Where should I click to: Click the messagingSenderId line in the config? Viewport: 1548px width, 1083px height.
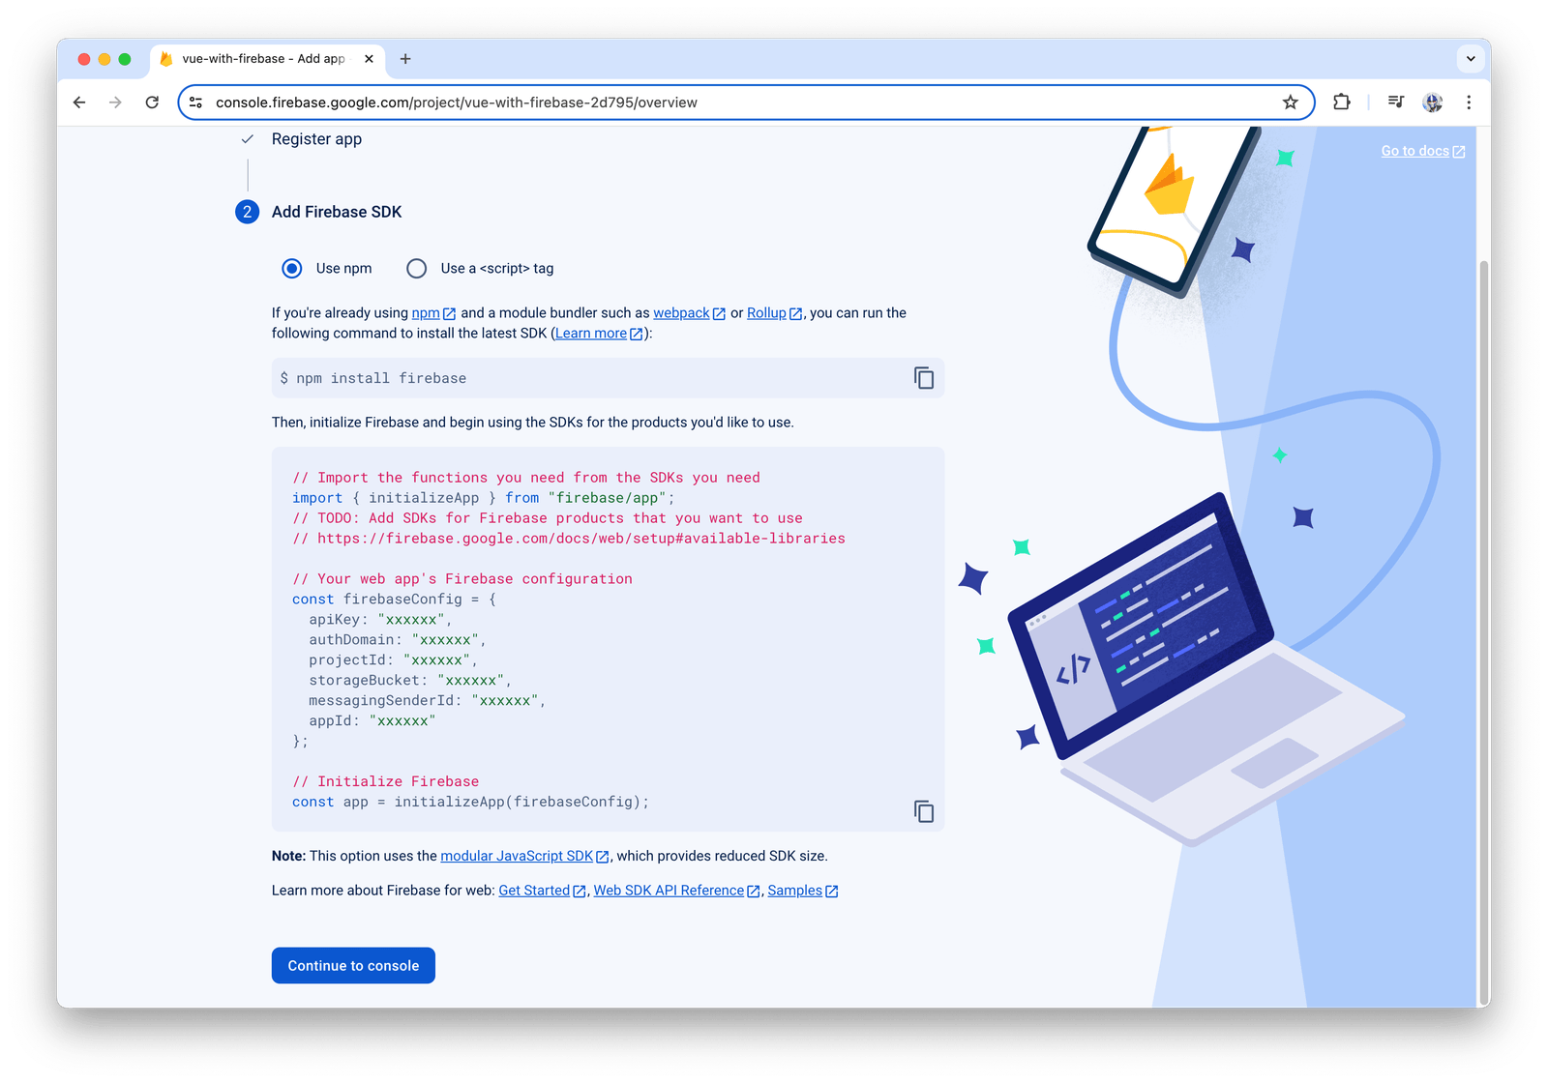pos(428,701)
